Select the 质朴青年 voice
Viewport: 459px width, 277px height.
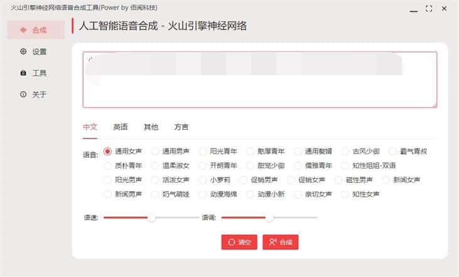point(123,165)
